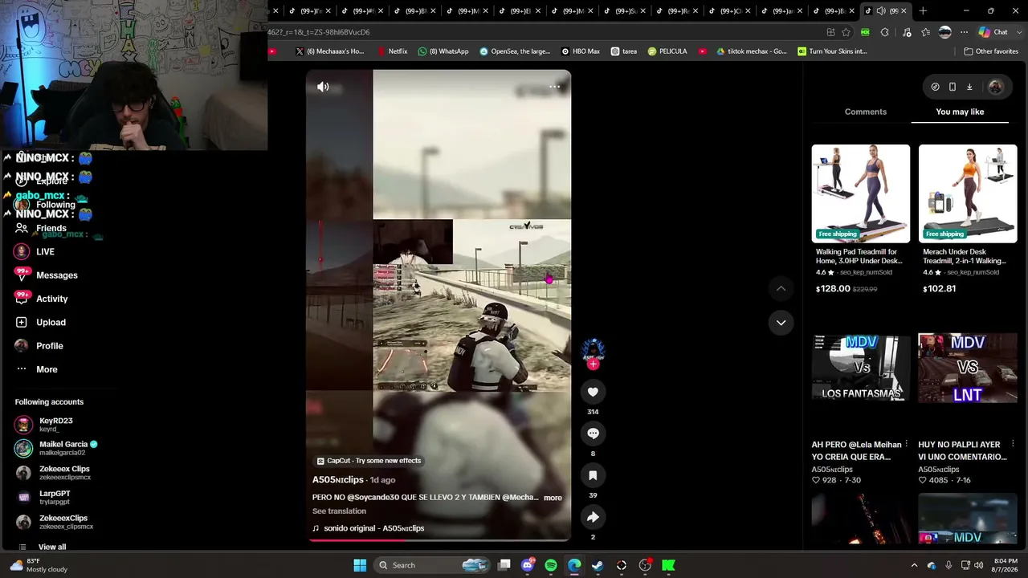The image size is (1028, 578).
Task: Open the A505 clips creator name
Action: pyautogui.click(x=338, y=480)
